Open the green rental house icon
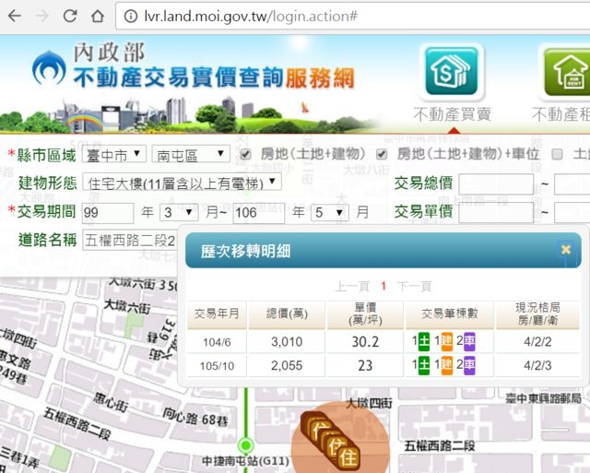Viewport: 590px width, 473px height. coord(567,72)
